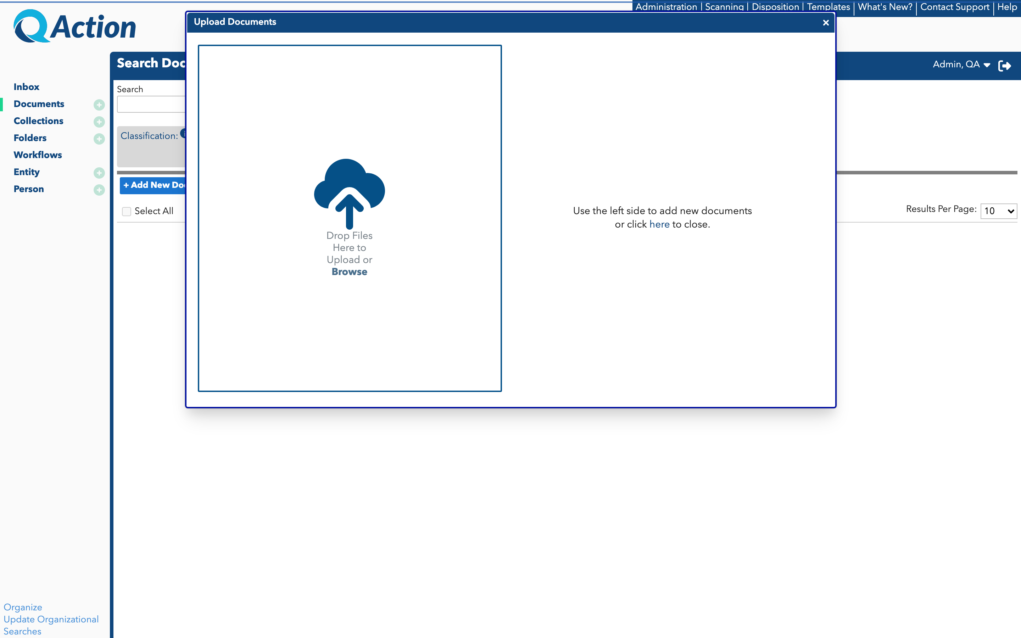The width and height of the screenshot is (1021, 638).
Task: Tick the Select All checkbox
Action: (127, 211)
